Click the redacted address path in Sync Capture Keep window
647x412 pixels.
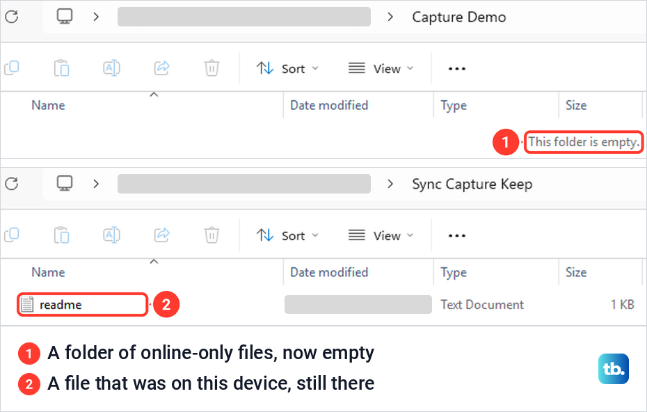pyautogui.click(x=244, y=184)
